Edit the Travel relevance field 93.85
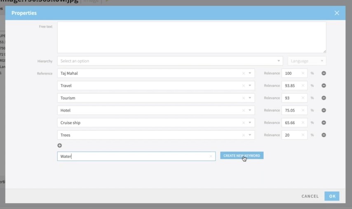Viewport: 352px width, 209px height. (294, 86)
